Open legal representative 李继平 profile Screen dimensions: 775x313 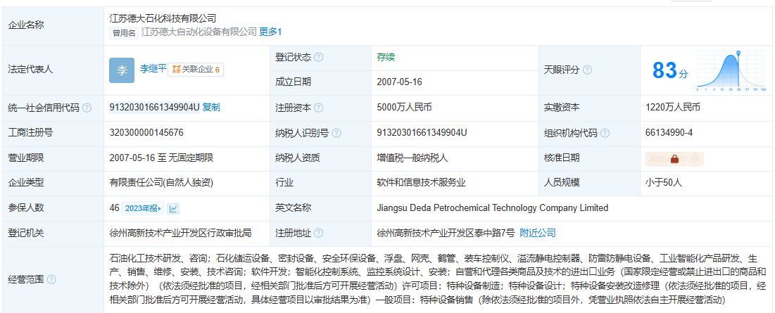[x=153, y=69]
